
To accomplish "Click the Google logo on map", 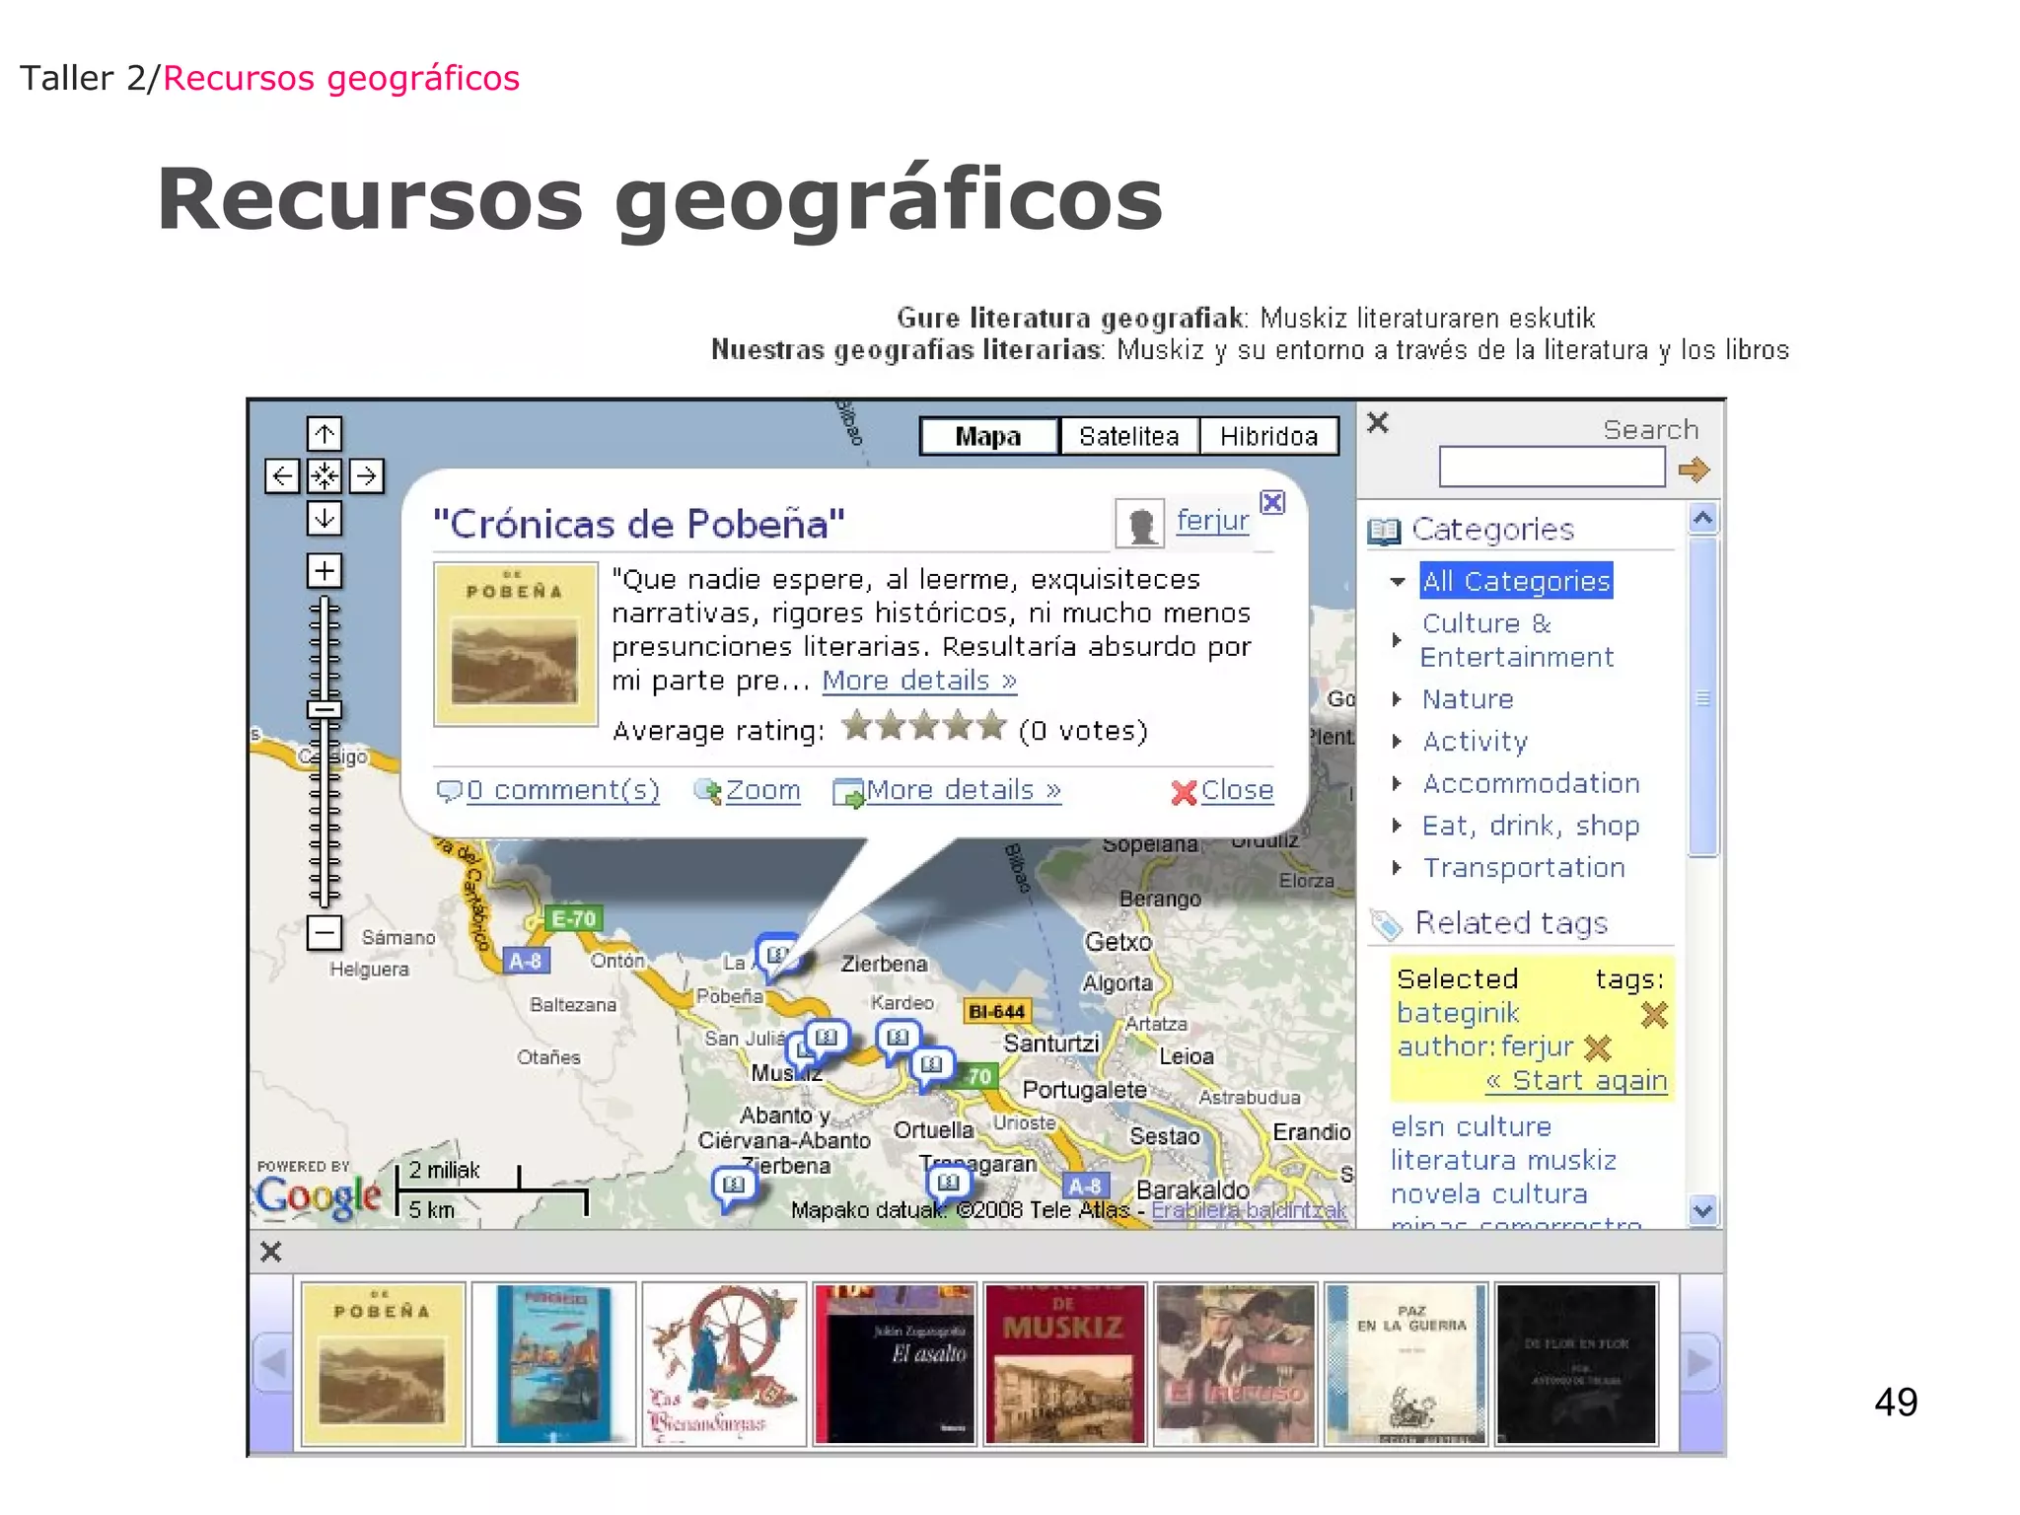I will [x=318, y=1196].
